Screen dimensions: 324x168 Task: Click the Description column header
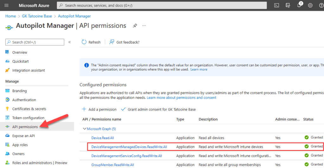point(208,119)
